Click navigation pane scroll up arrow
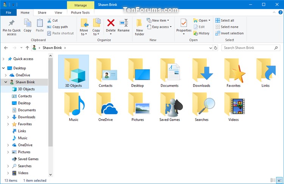This screenshot has width=284, height=184. pyautogui.click(x=50, y=56)
